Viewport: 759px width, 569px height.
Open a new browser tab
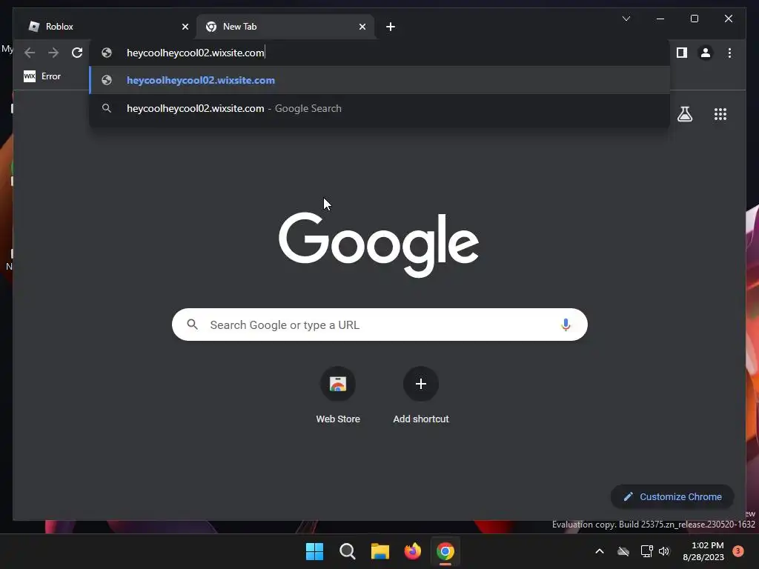click(391, 27)
